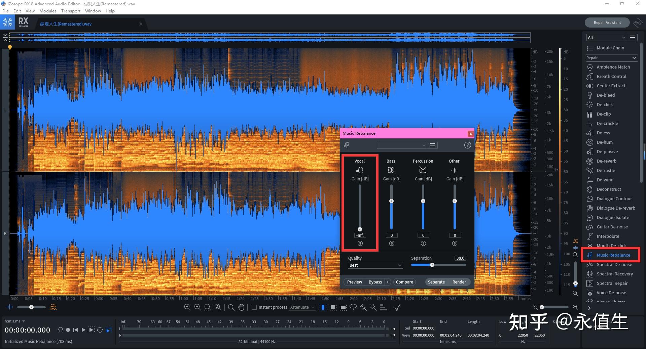
Task: Activate the grab hand tool
Action: [x=241, y=307]
